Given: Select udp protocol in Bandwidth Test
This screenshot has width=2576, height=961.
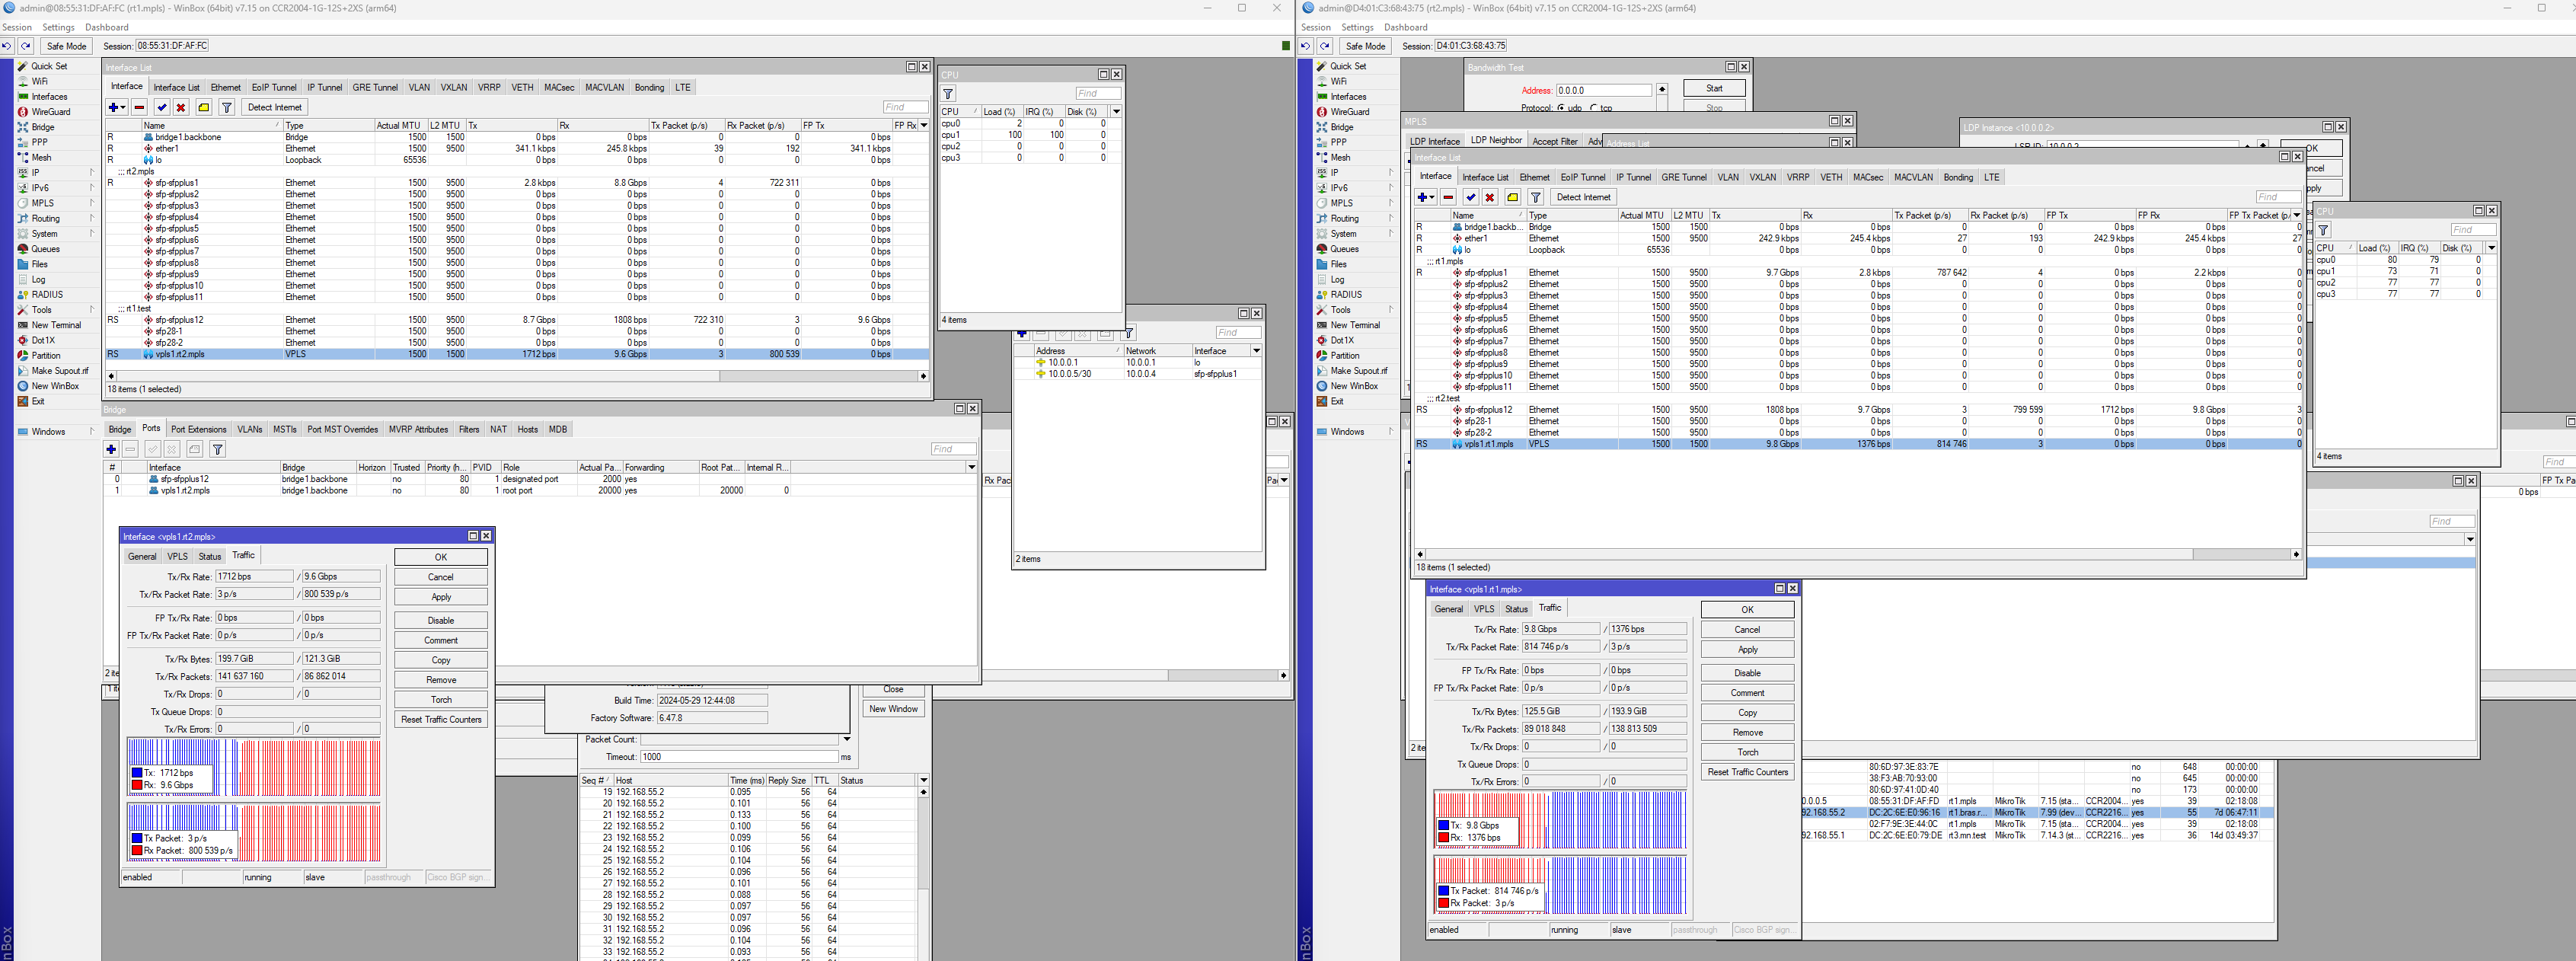Looking at the screenshot, I should [x=1561, y=108].
